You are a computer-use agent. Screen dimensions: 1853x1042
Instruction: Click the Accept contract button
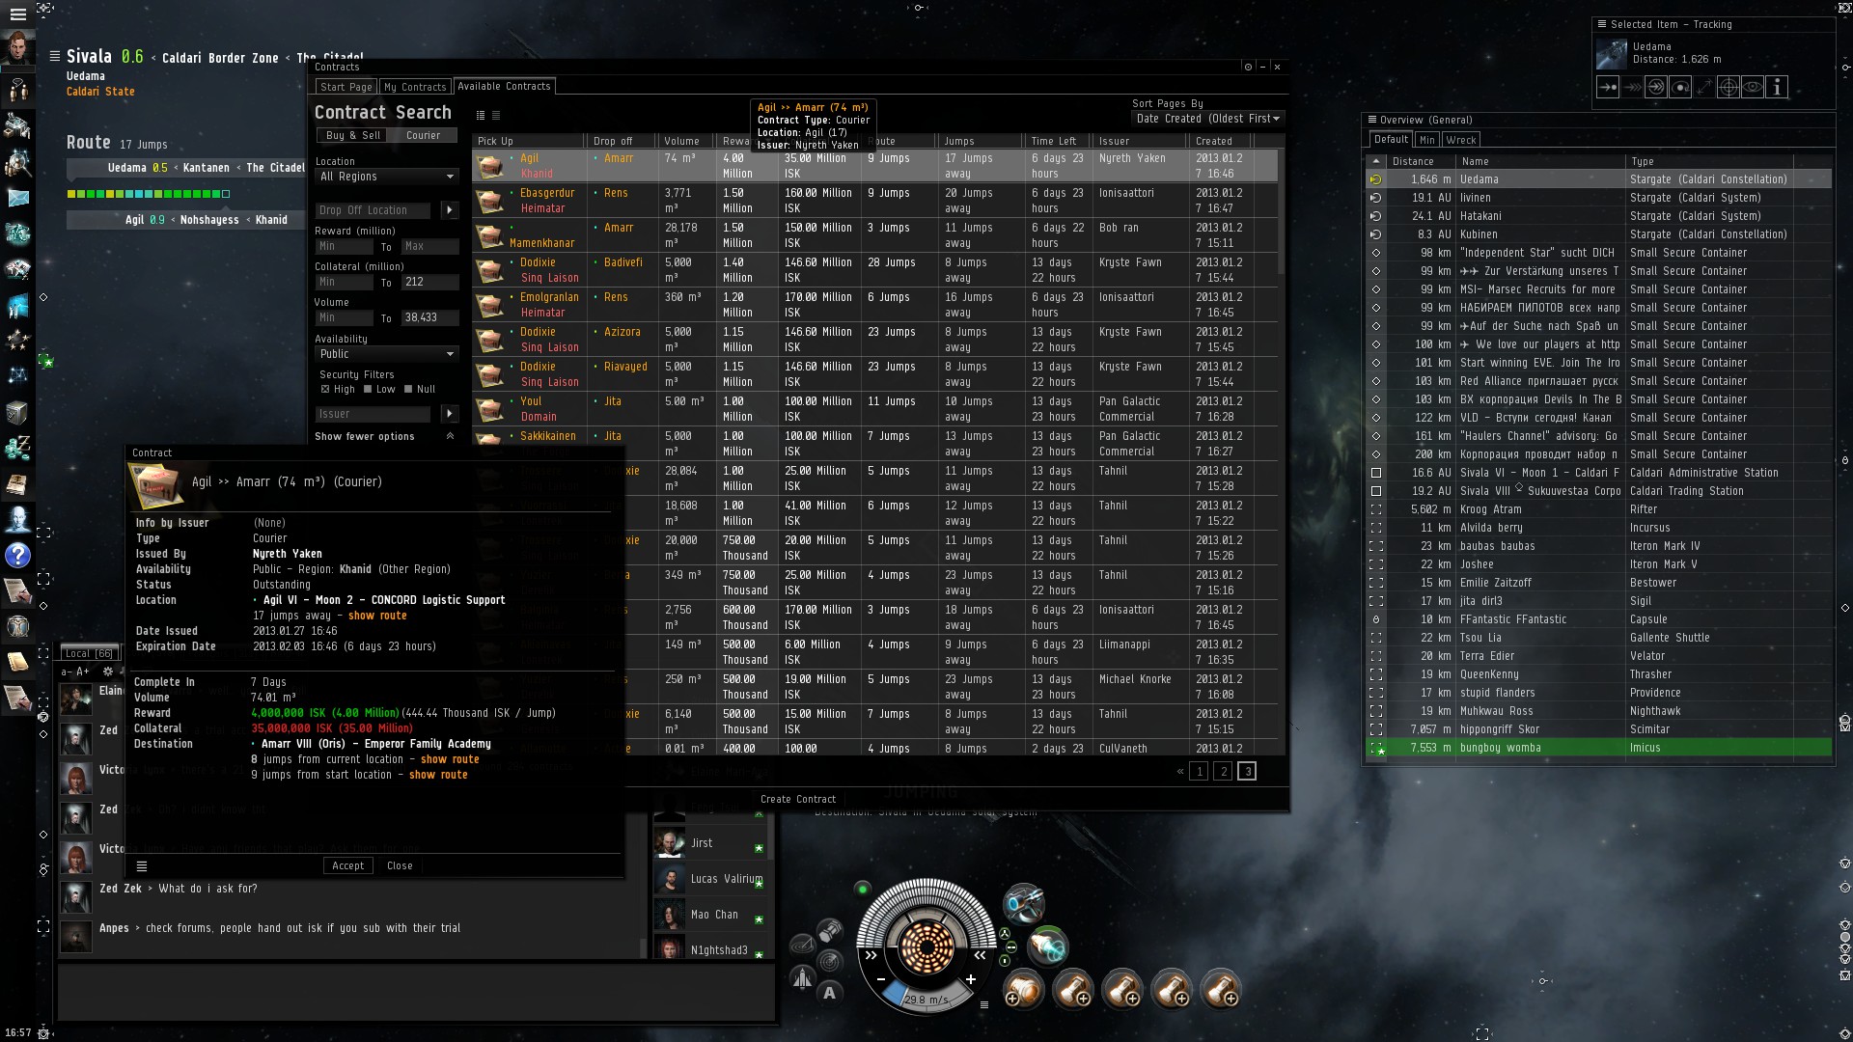pyautogui.click(x=347, y=865)
